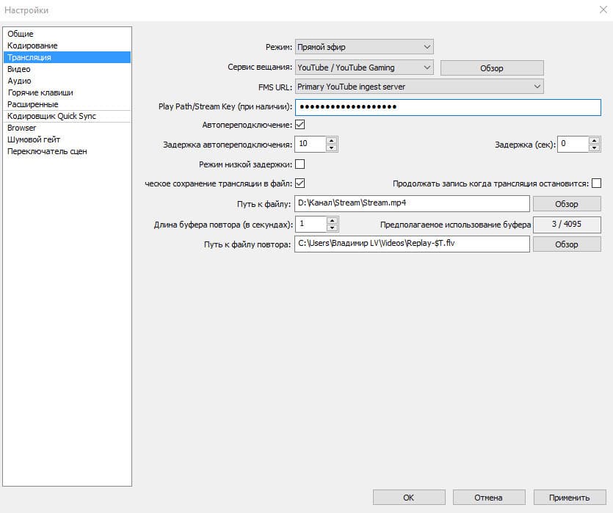This screenshot has width=613, height=513.
Task: Browse for replay file path with Обзор
Action: point(567,244)
